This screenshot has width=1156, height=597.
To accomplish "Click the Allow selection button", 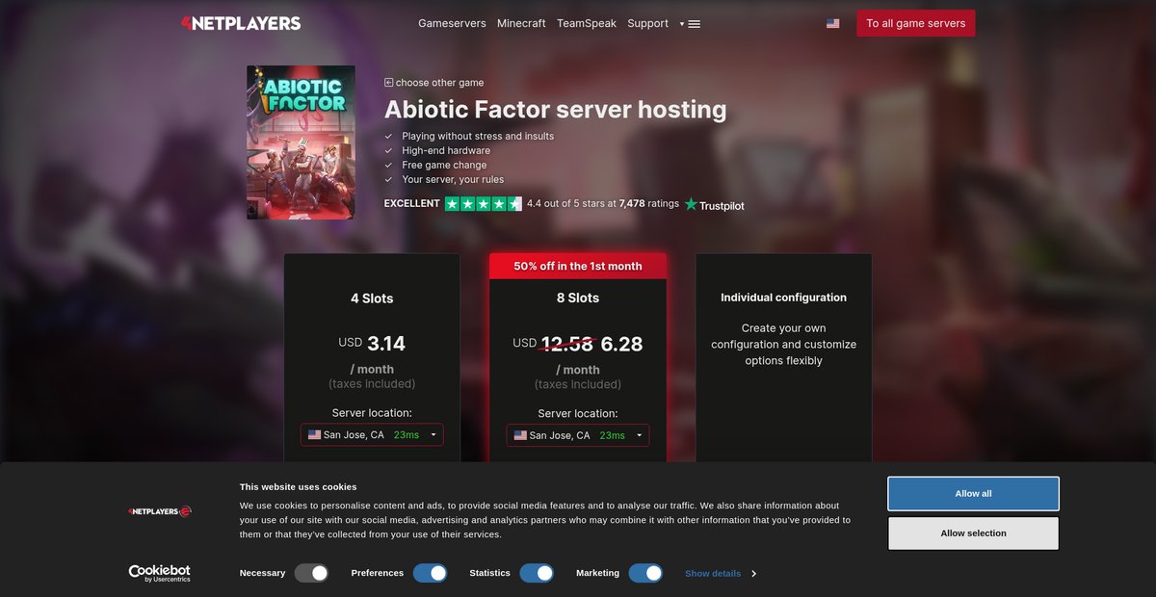I will click(x=973, y=533).
